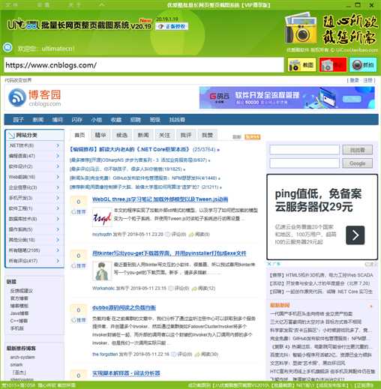Image resolution: width=381 pixels, height=389 pixels.
Task: Click the UiCool logo in header
Action: (x=23, y=25)
